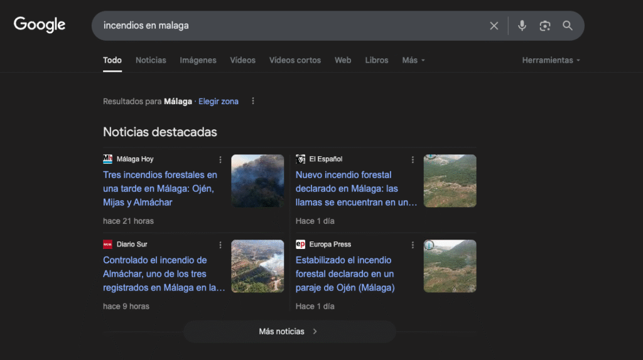The height and width of the screenshot is (360, 643).
Task: Start voice search with the microphone icon
Action: click(522, 26)
